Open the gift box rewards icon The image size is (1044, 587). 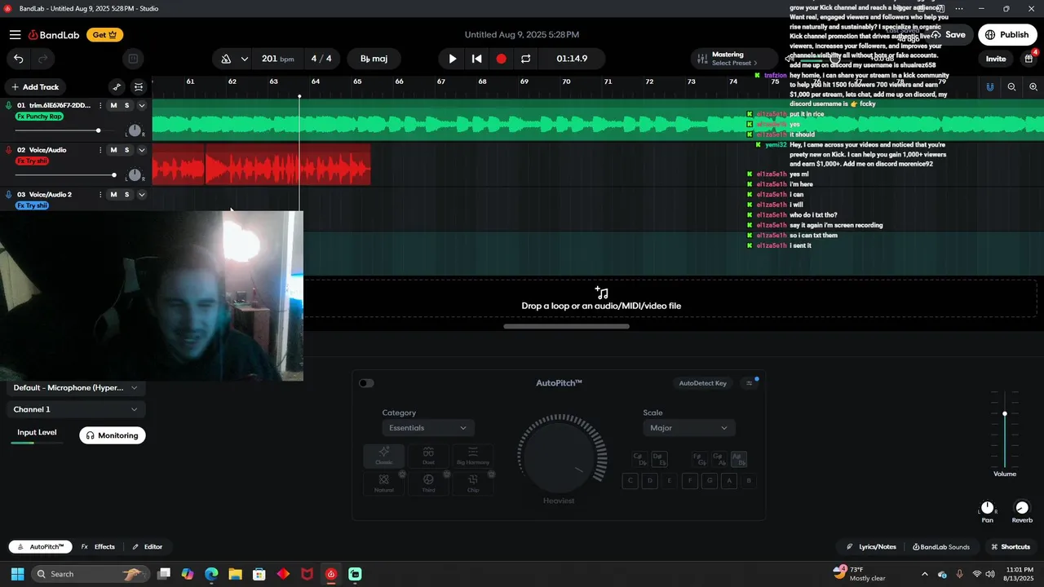1029,59
